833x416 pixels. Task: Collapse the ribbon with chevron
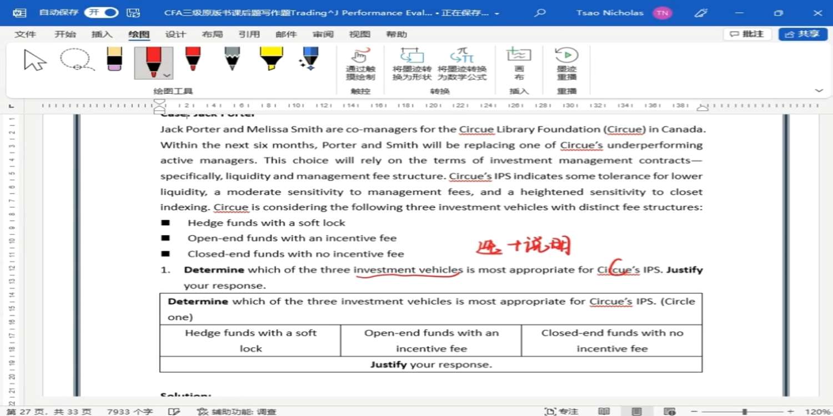point(819,90)
